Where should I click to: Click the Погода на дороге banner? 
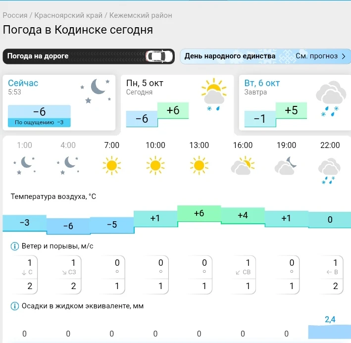[x=89, y=56]
